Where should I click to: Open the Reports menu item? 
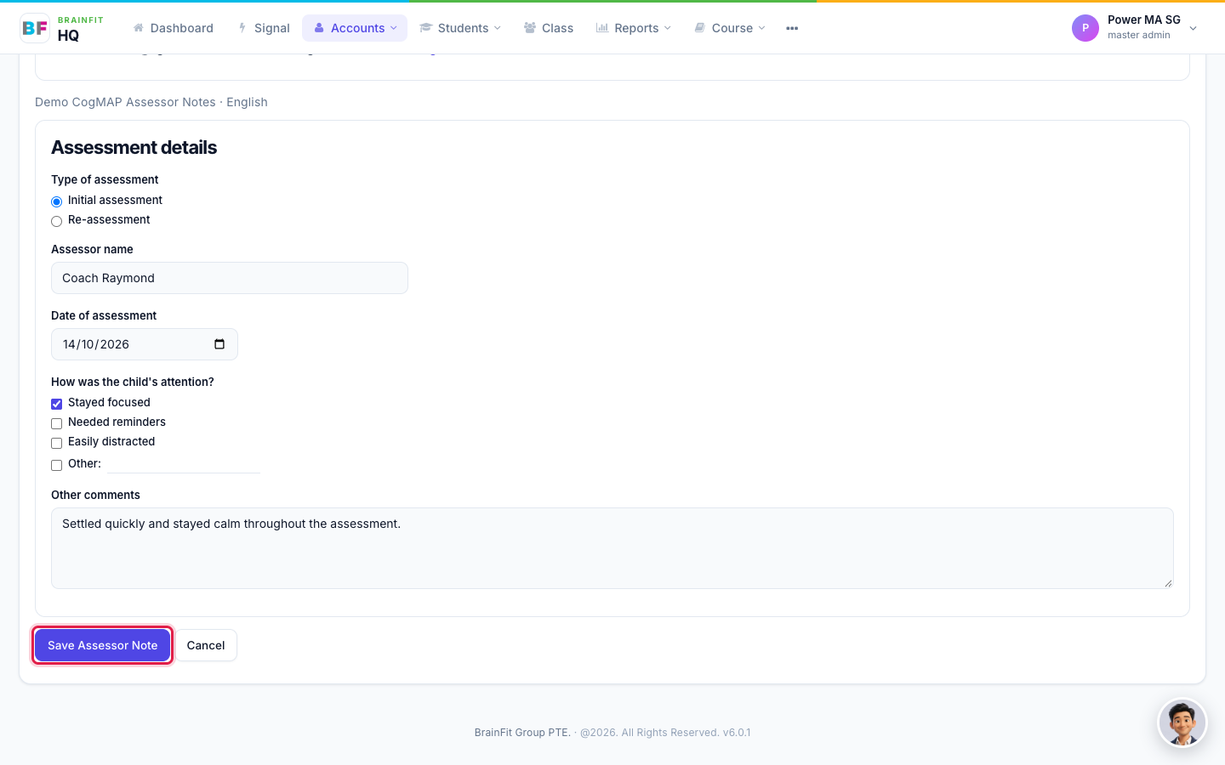coord(634,28)
